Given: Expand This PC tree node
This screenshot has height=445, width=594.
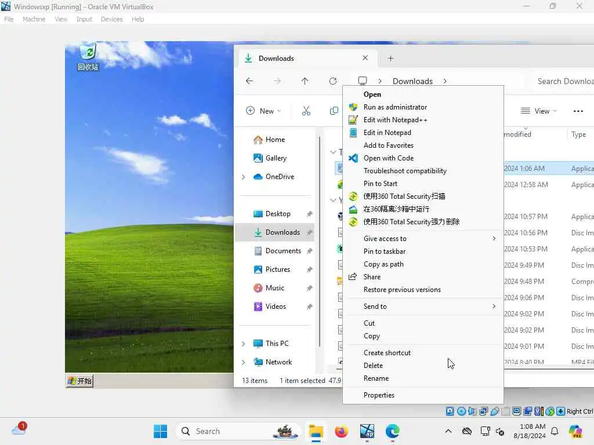Looking at the screenshot, I should 244,344.
